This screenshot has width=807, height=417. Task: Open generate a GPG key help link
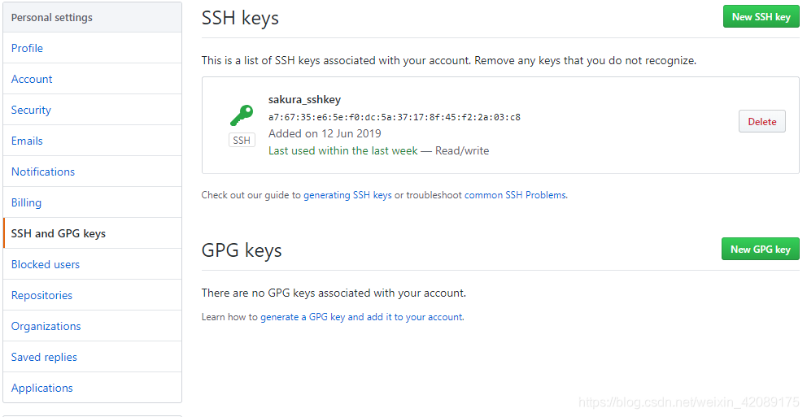point(362,317)
